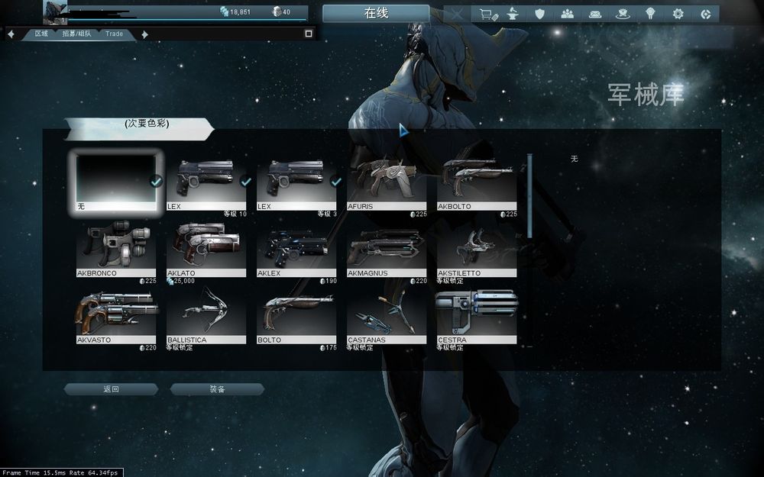Image resolution: width=764 pixels, height=477 pixels.
Task: Click the 18,851 credits amount
Action: pos(240,11)
